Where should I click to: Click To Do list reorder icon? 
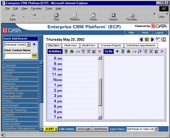pyautogui.click(x=140, y=51)
